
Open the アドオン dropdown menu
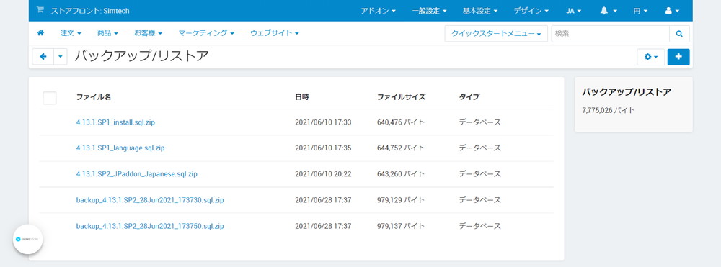point(378,11)
